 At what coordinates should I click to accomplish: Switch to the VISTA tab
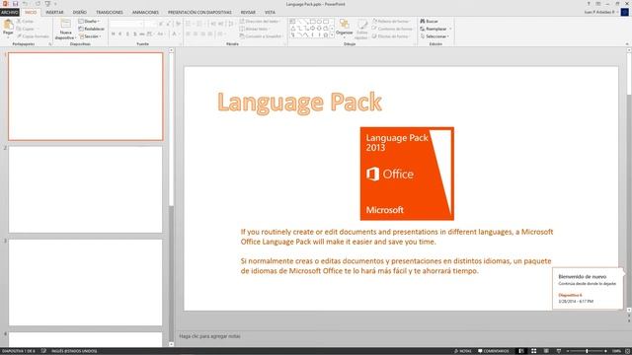pyautogui.click(x=270, y=13)
